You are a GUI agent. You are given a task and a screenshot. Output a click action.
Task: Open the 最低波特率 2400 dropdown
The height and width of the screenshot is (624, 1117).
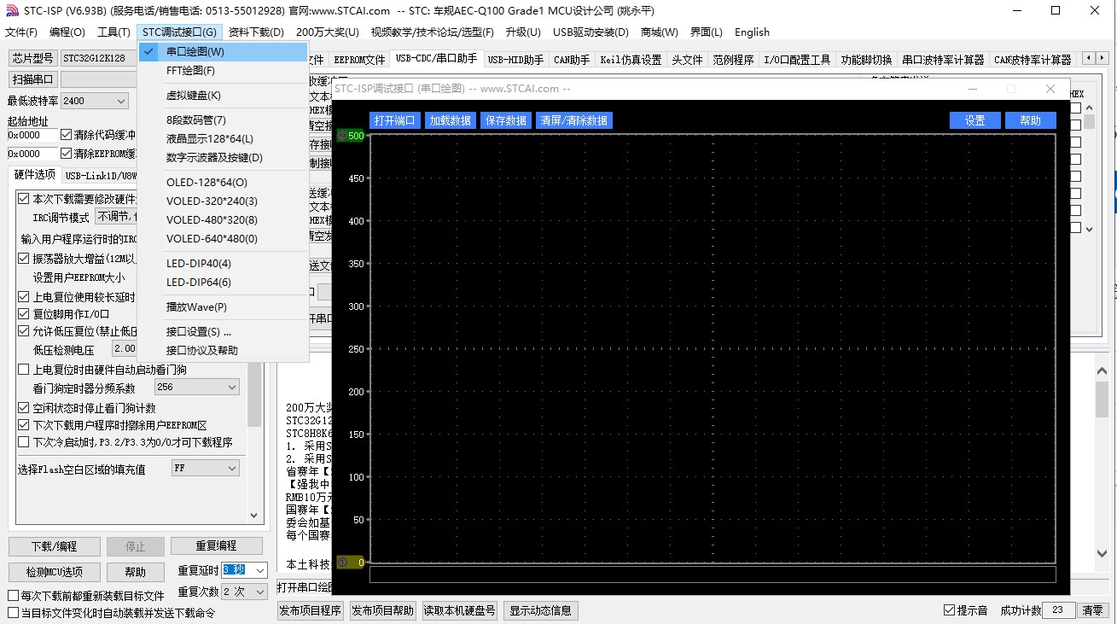[119, 101]
